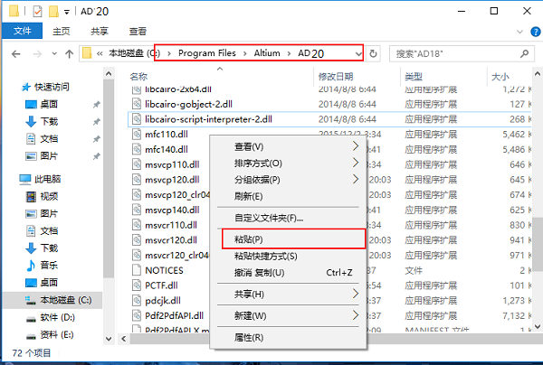Open pinned 桌面 under quick access
The image size is (543, 365).
[x=49, y=104]
